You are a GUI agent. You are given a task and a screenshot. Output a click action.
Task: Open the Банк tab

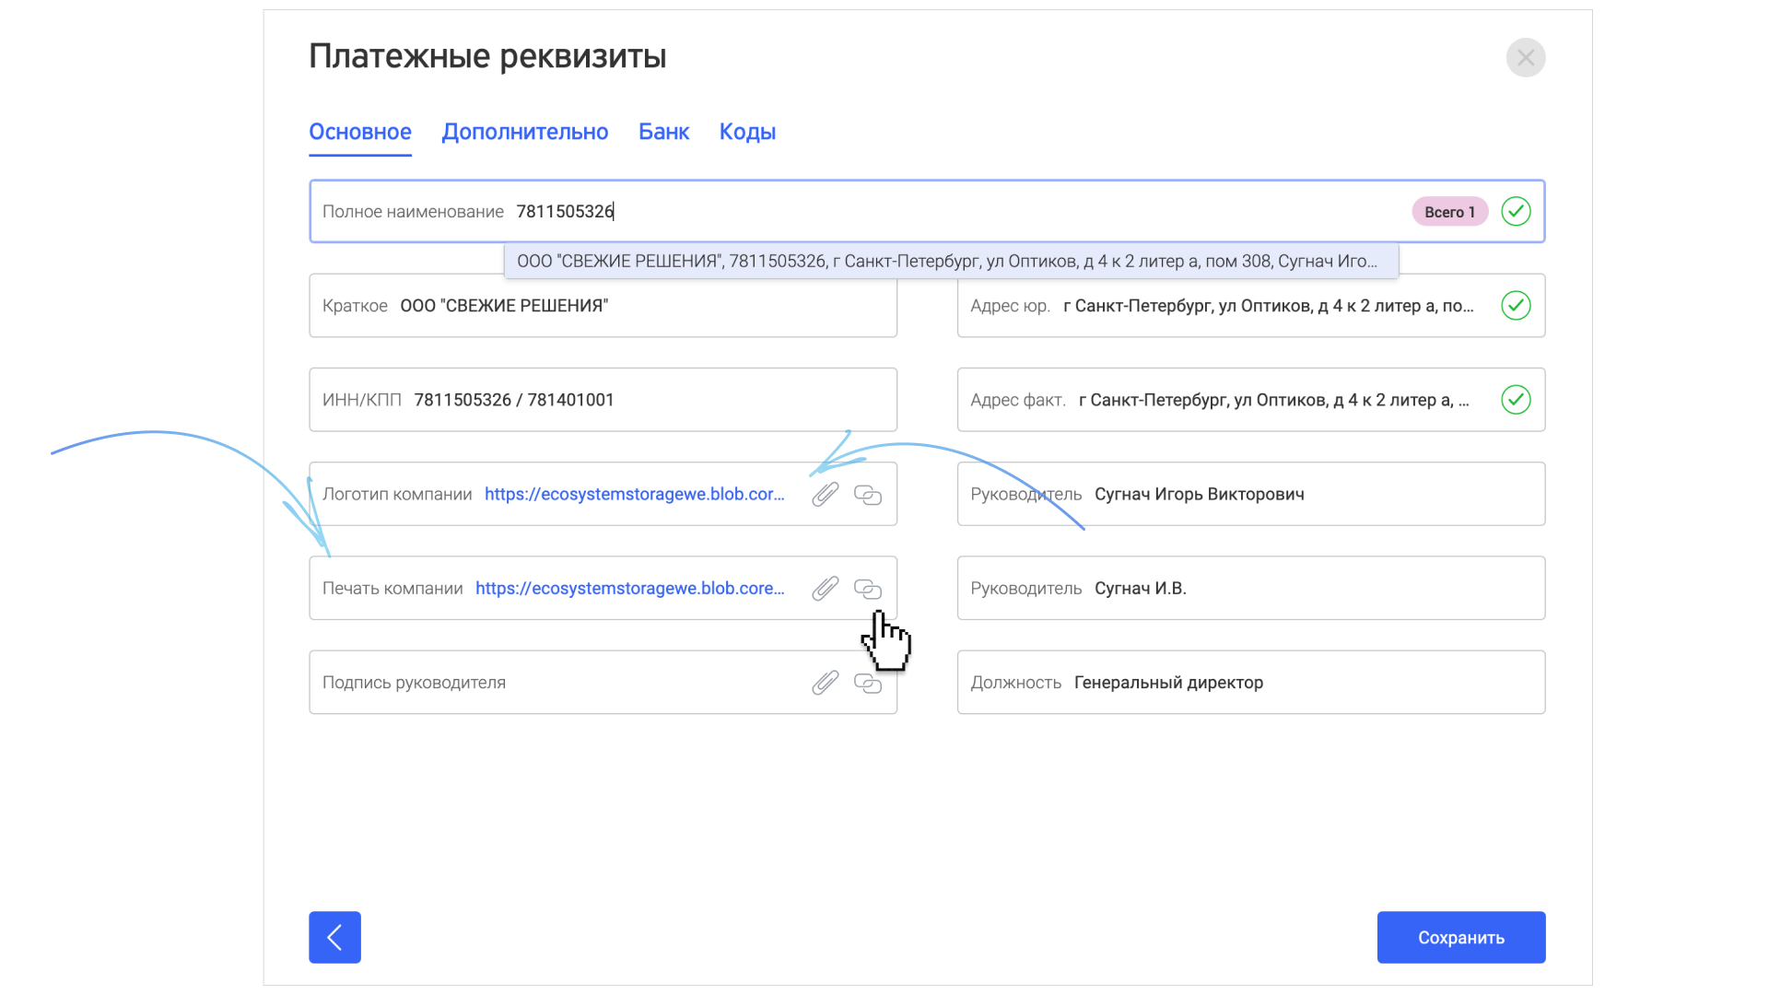(663, 132)
